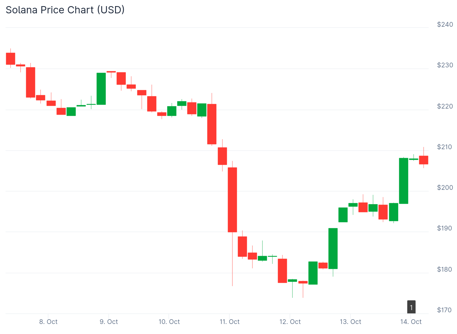
Task: Click the 9. Oct date label
Action: click(109, 322)
